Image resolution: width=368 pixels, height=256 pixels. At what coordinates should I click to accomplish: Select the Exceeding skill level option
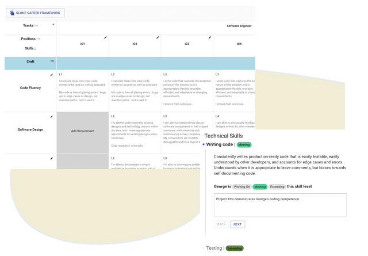277,187
